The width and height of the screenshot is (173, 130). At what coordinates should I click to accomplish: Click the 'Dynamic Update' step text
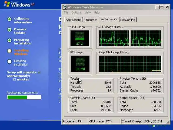[21, 31]
